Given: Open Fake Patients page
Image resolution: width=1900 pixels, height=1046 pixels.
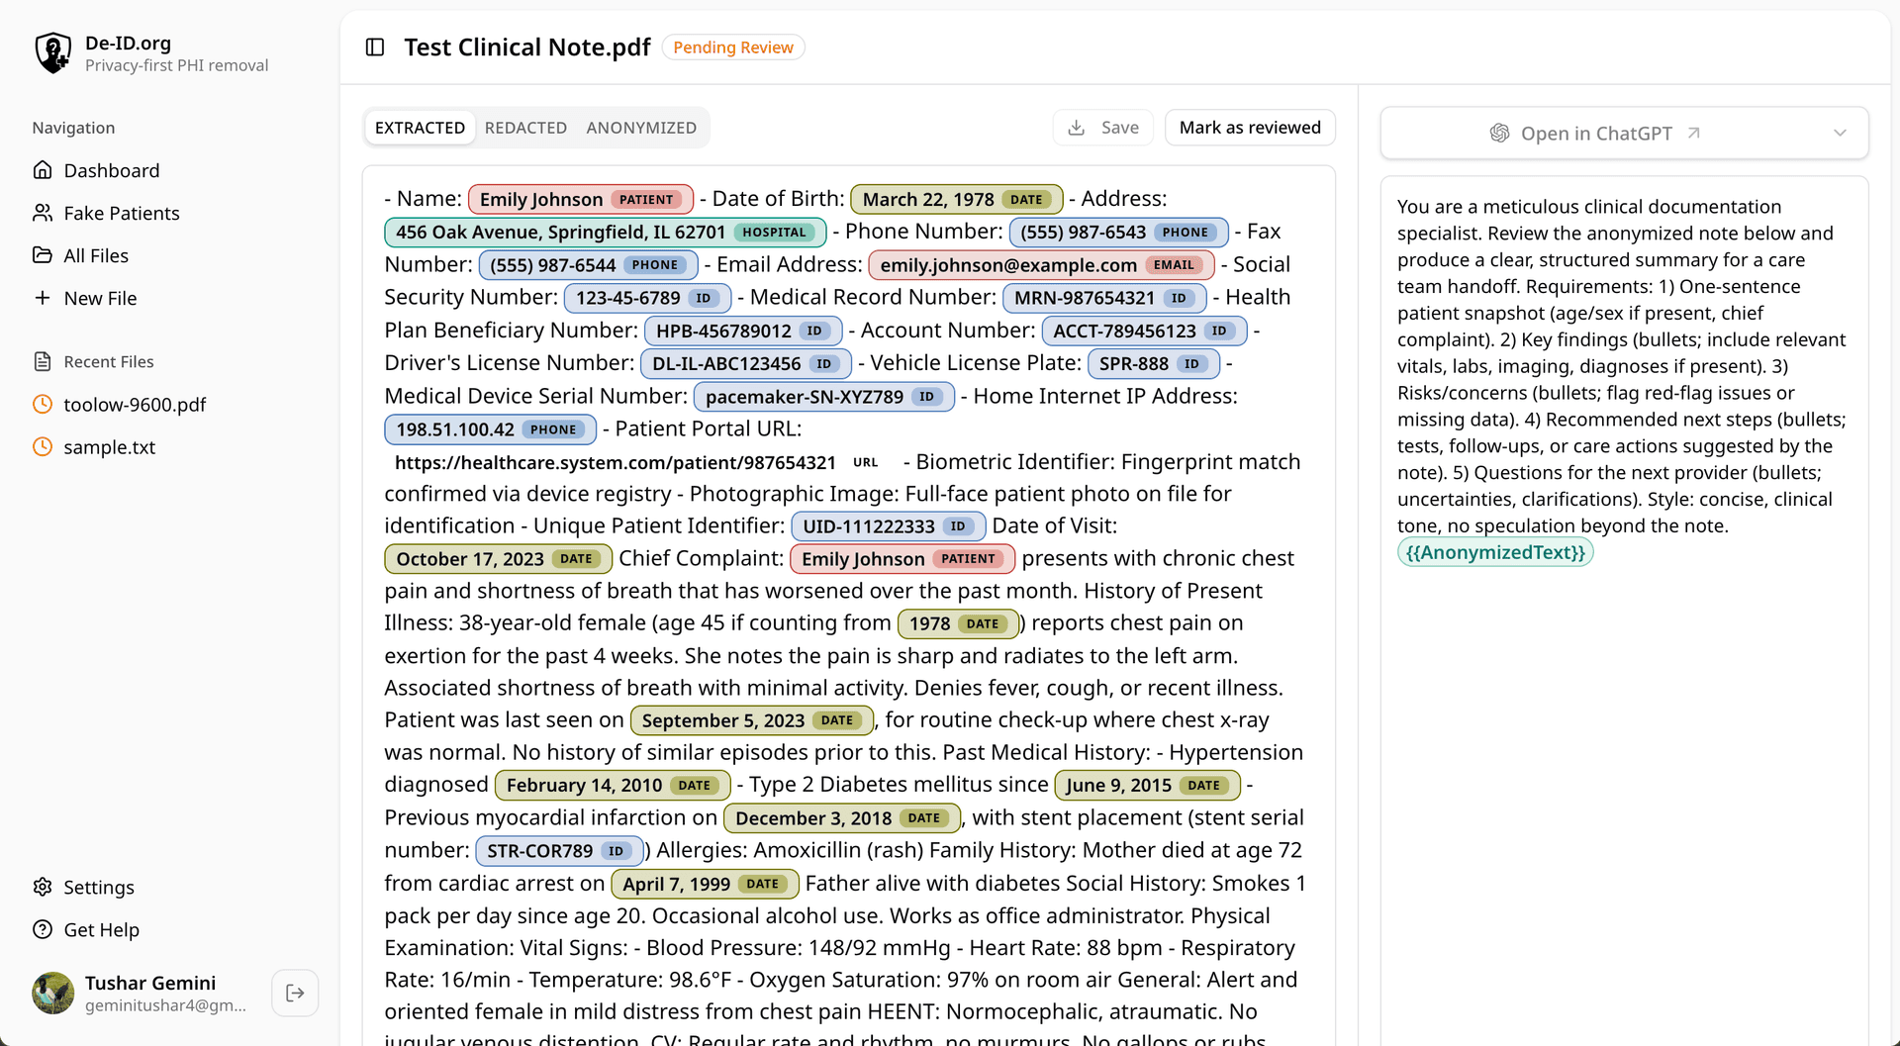Looking at the screenshot, I should 121,213.
